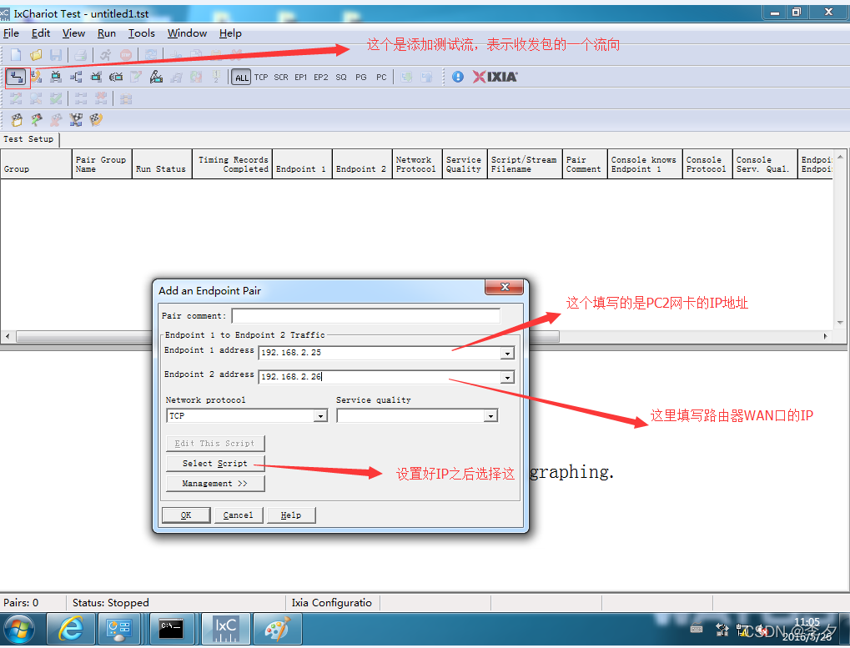Screen dimensions: 850x648
Task: Click the Open folder icon
Action: click(36, 55)
